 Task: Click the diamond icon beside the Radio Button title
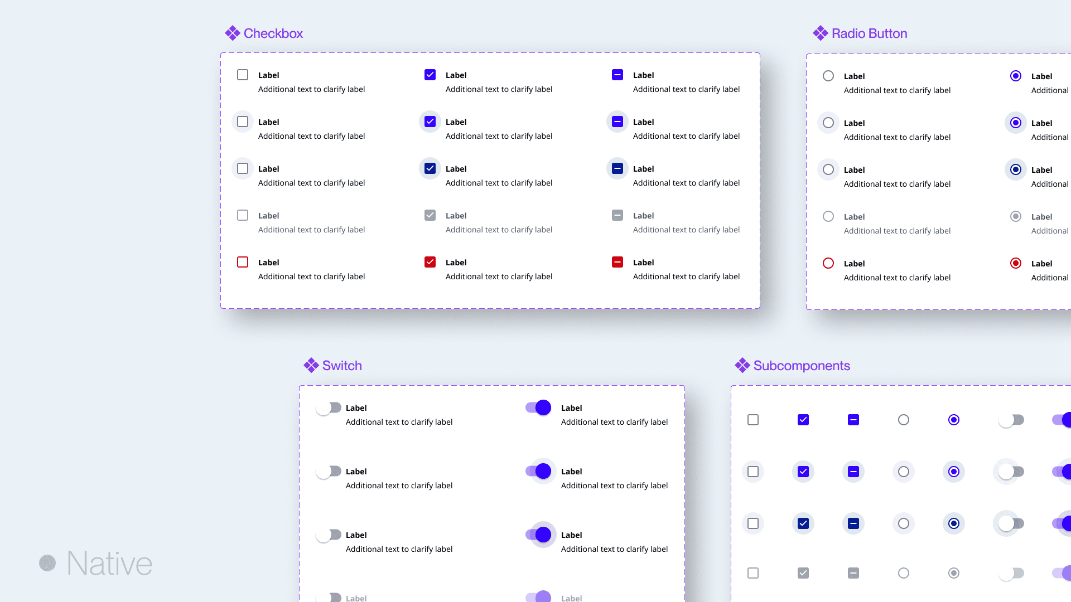(820, 33)
